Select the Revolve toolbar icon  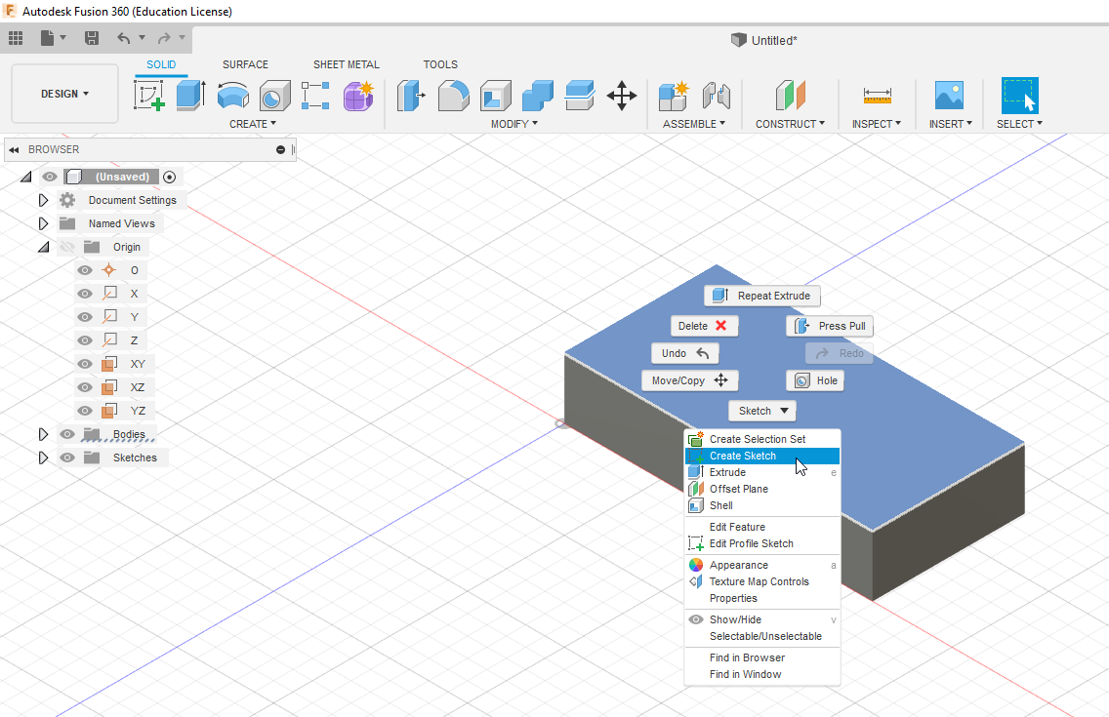point(232,96)
